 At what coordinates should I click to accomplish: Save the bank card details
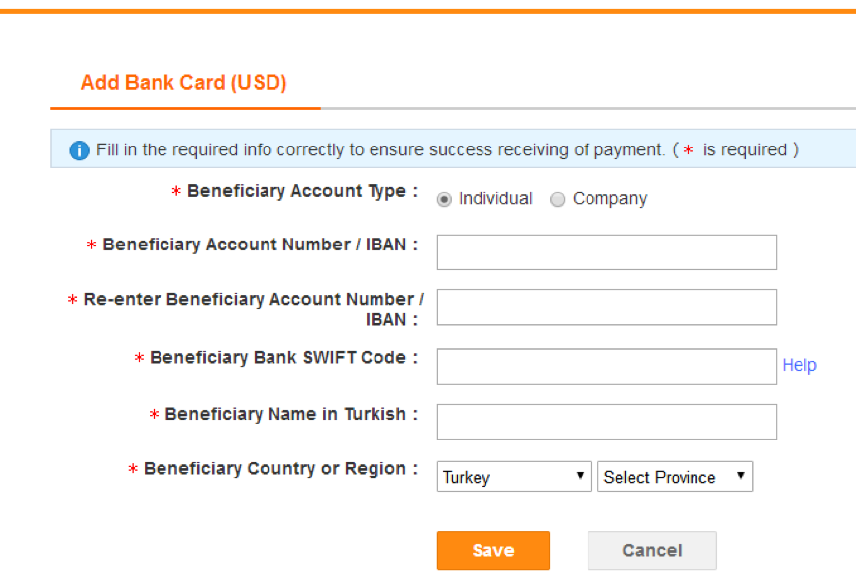pos(493,550)
